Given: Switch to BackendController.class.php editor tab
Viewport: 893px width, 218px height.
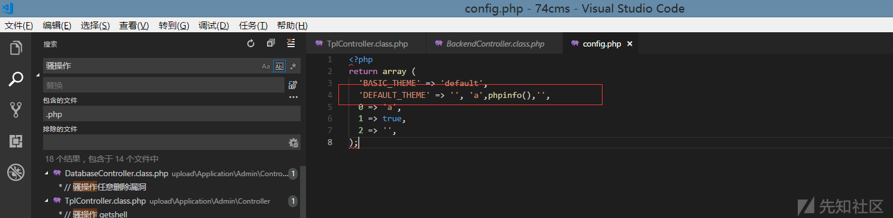Looking at the screenshot, I should [x=495, y=44].
